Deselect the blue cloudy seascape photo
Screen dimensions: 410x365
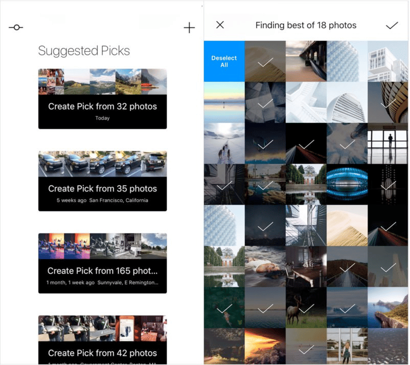[x=347, y=308]
